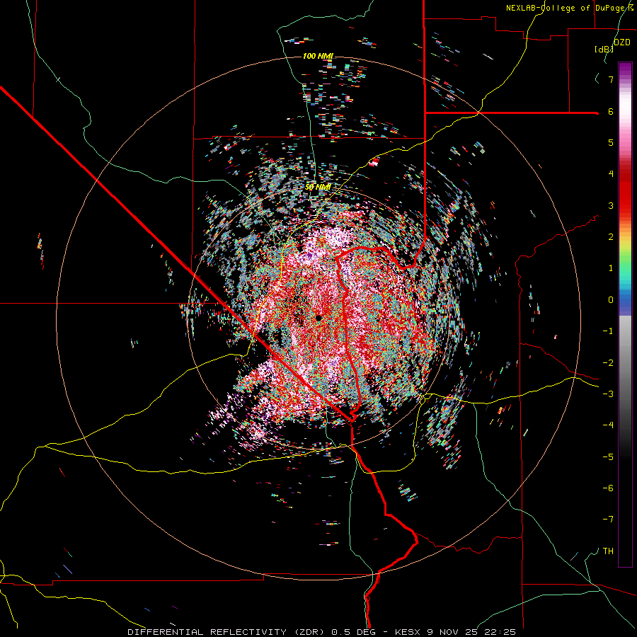Click the 2 value on the color scale
Viewport: 637px width, 637px height.
611,237
